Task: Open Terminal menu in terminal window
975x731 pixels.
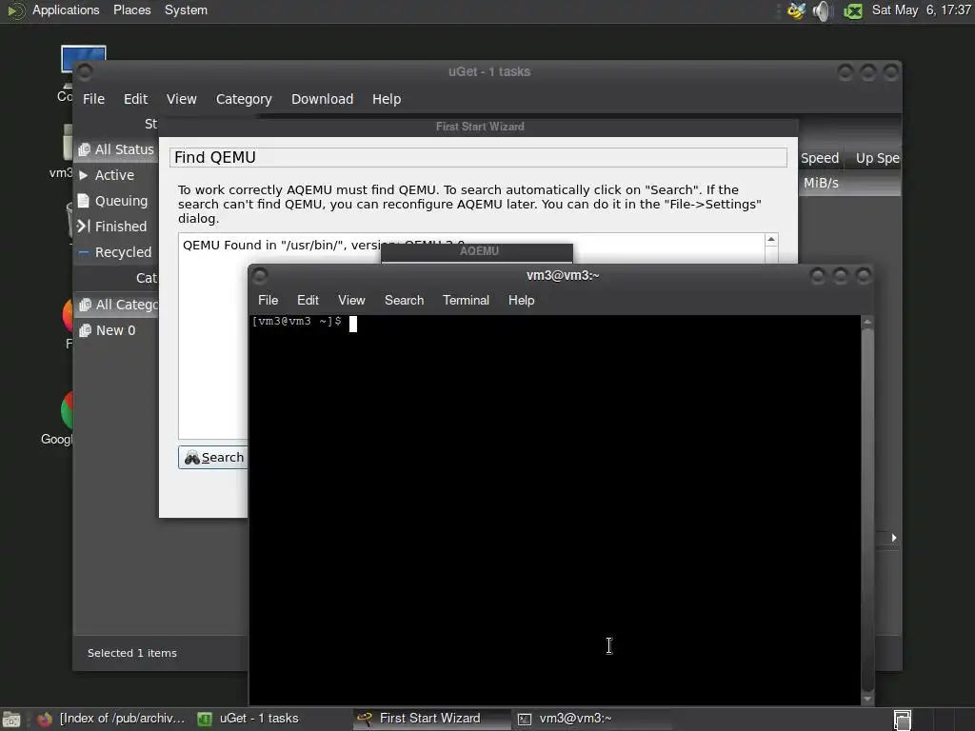Action: (x=466, y=300)
